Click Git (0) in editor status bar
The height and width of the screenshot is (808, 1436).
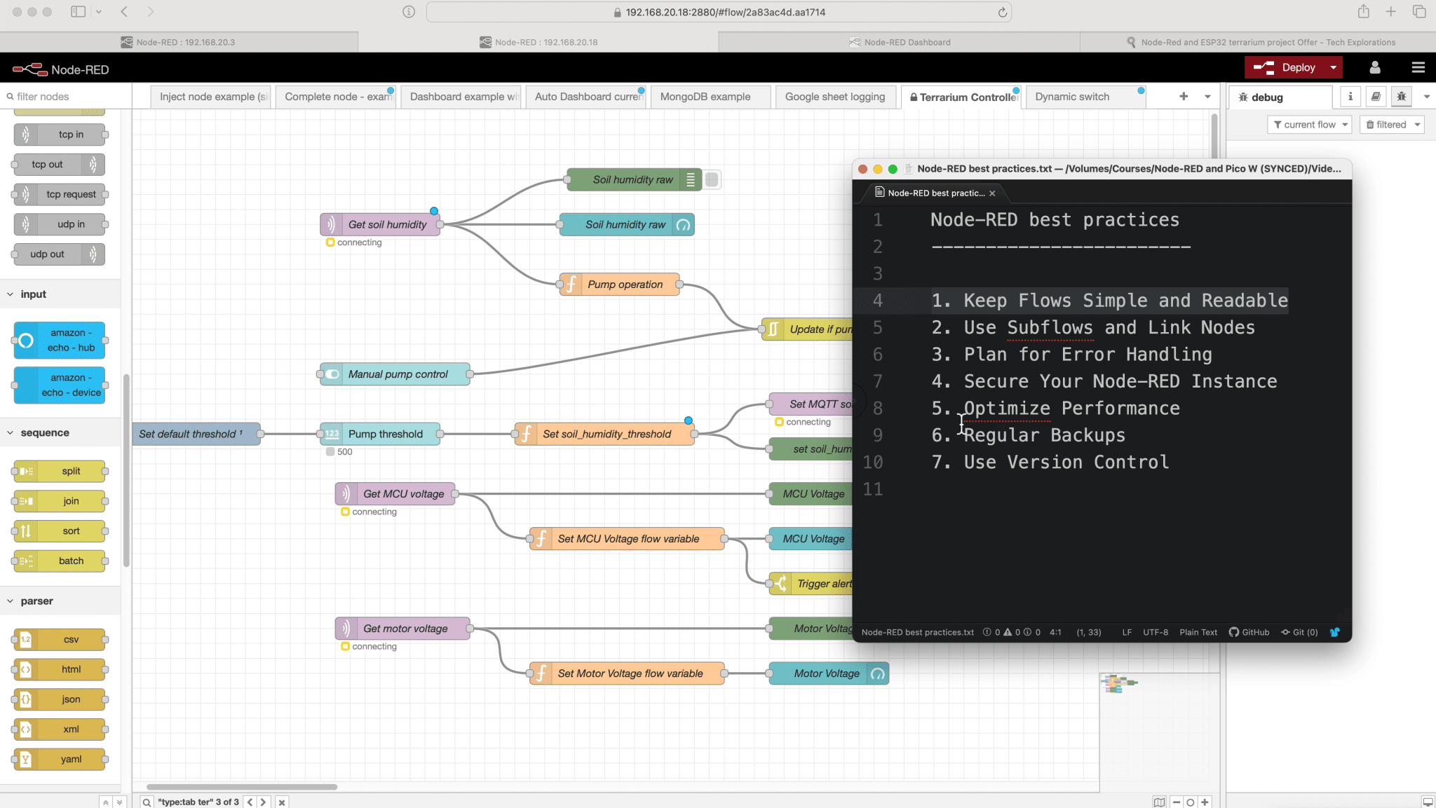(1299, 632)
